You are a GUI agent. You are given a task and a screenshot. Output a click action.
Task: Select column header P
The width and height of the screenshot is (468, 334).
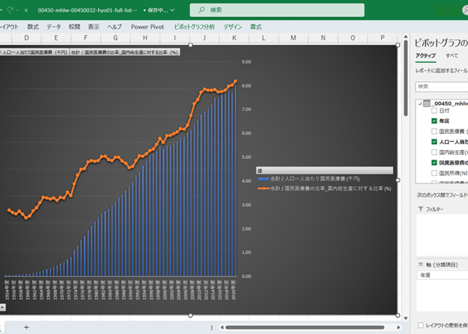coord(382,38)
